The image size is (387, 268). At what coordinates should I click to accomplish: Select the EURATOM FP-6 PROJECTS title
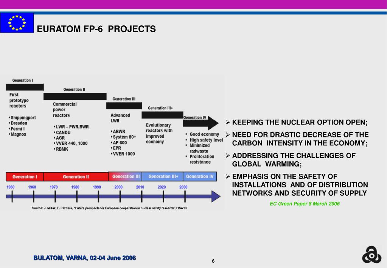pyautogui.click(x=96, y=29)
